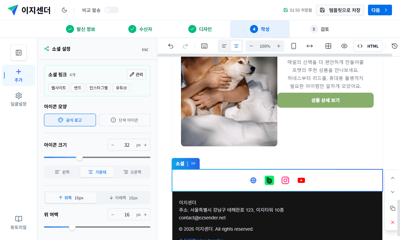This screenshot has height=240, width=400.
Task: Increase icon size with plus
Action: (x=145, y=145)
